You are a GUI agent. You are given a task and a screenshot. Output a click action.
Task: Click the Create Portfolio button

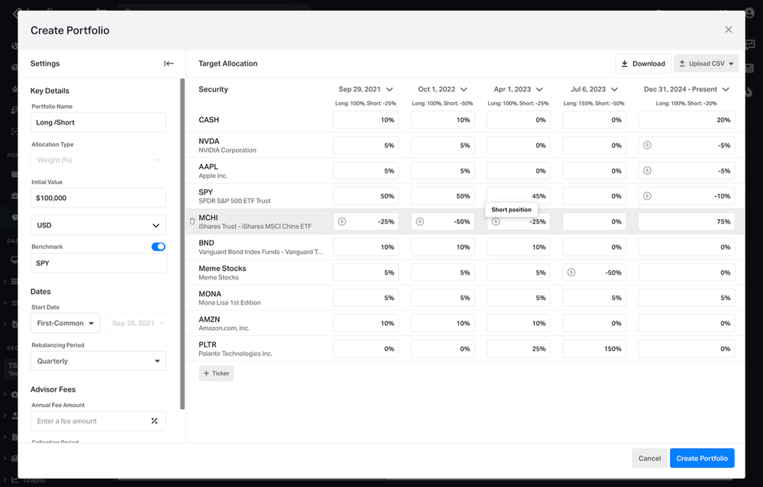[702, 458]
